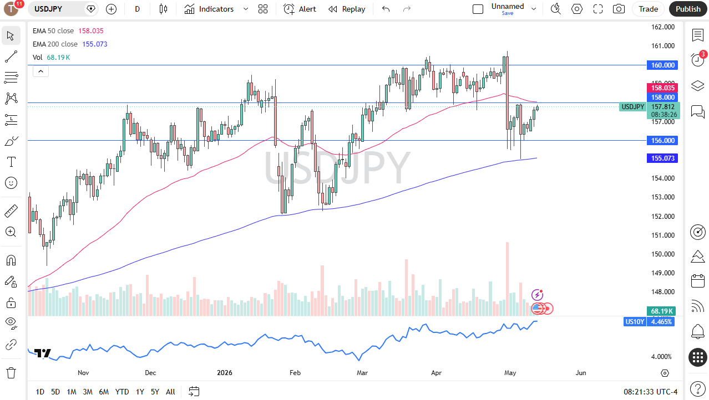Open the Fibonacci retracement tools
The height and width of the screenshot is (400, 709).
click(x=11, y=77)
